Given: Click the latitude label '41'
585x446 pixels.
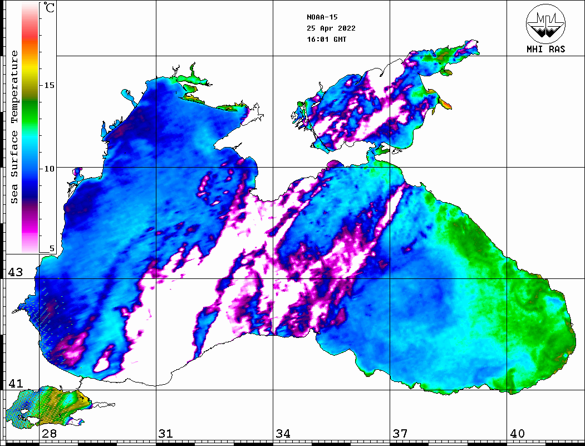Looking at the screenshot, I should pyautogui.click(x=15, y=384).
